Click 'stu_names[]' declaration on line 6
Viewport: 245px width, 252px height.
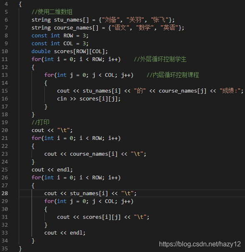71,20
